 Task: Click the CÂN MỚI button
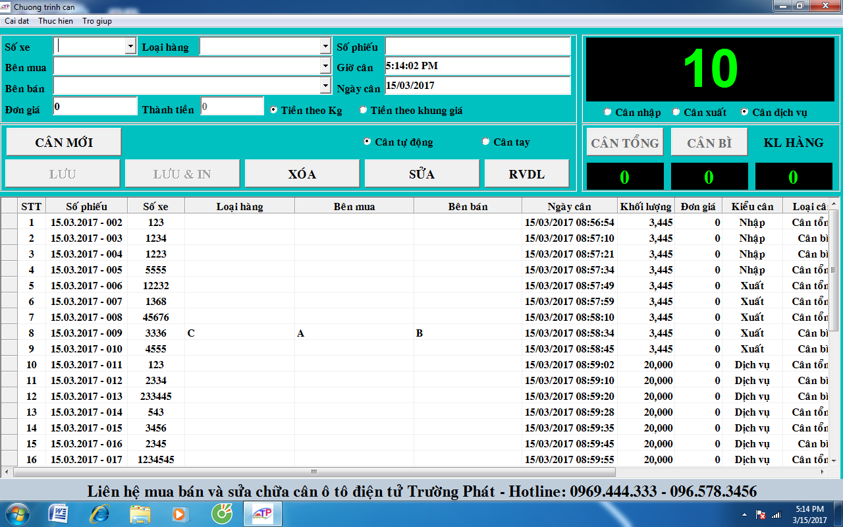click(x=64, y=142)
